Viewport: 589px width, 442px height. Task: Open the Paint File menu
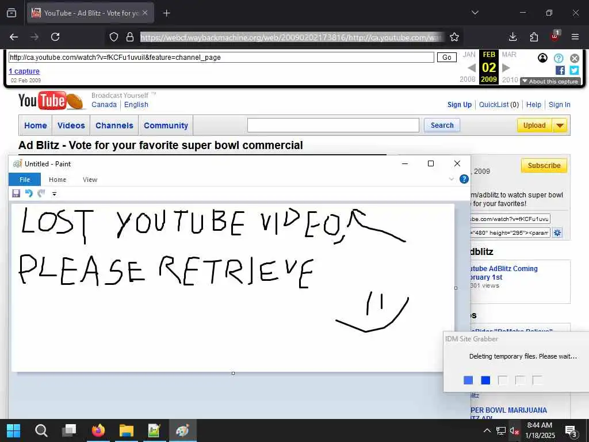click(x=25, y=180)
